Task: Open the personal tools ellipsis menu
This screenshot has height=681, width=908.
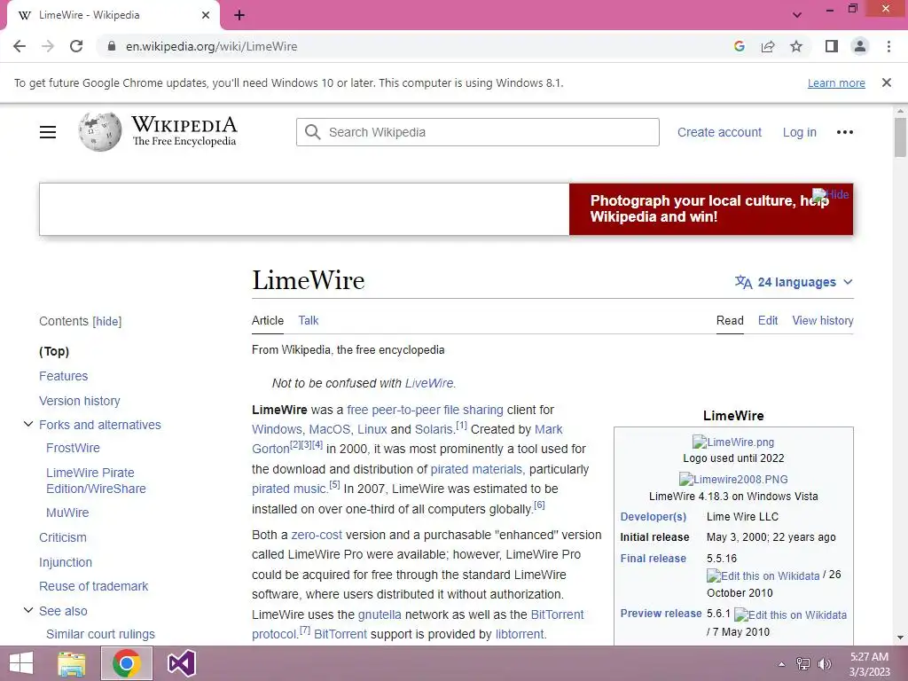Action: (845, 132)
